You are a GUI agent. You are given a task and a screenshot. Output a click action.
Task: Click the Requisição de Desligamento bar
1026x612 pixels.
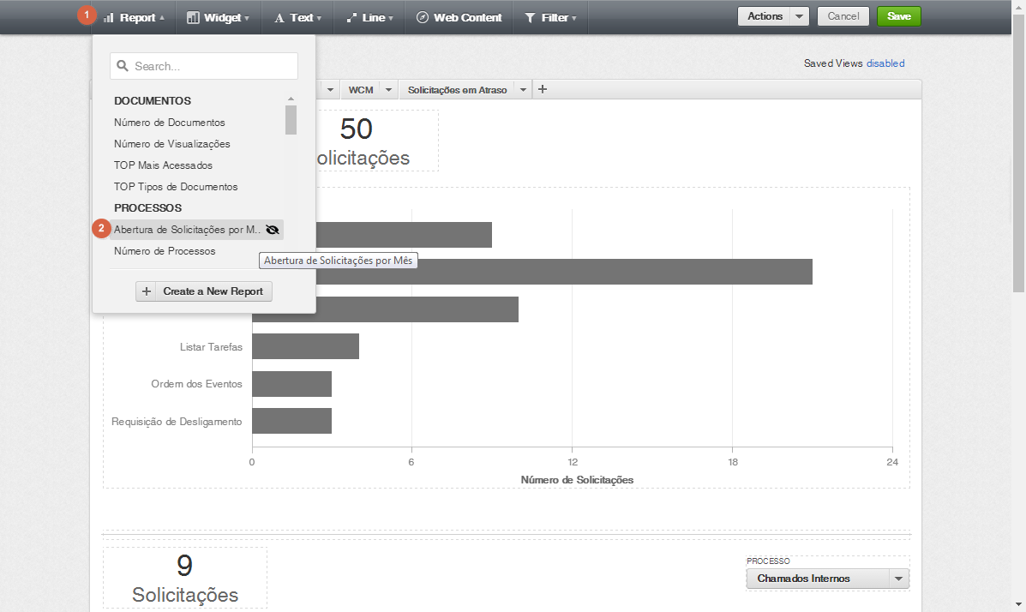(291, 421)
